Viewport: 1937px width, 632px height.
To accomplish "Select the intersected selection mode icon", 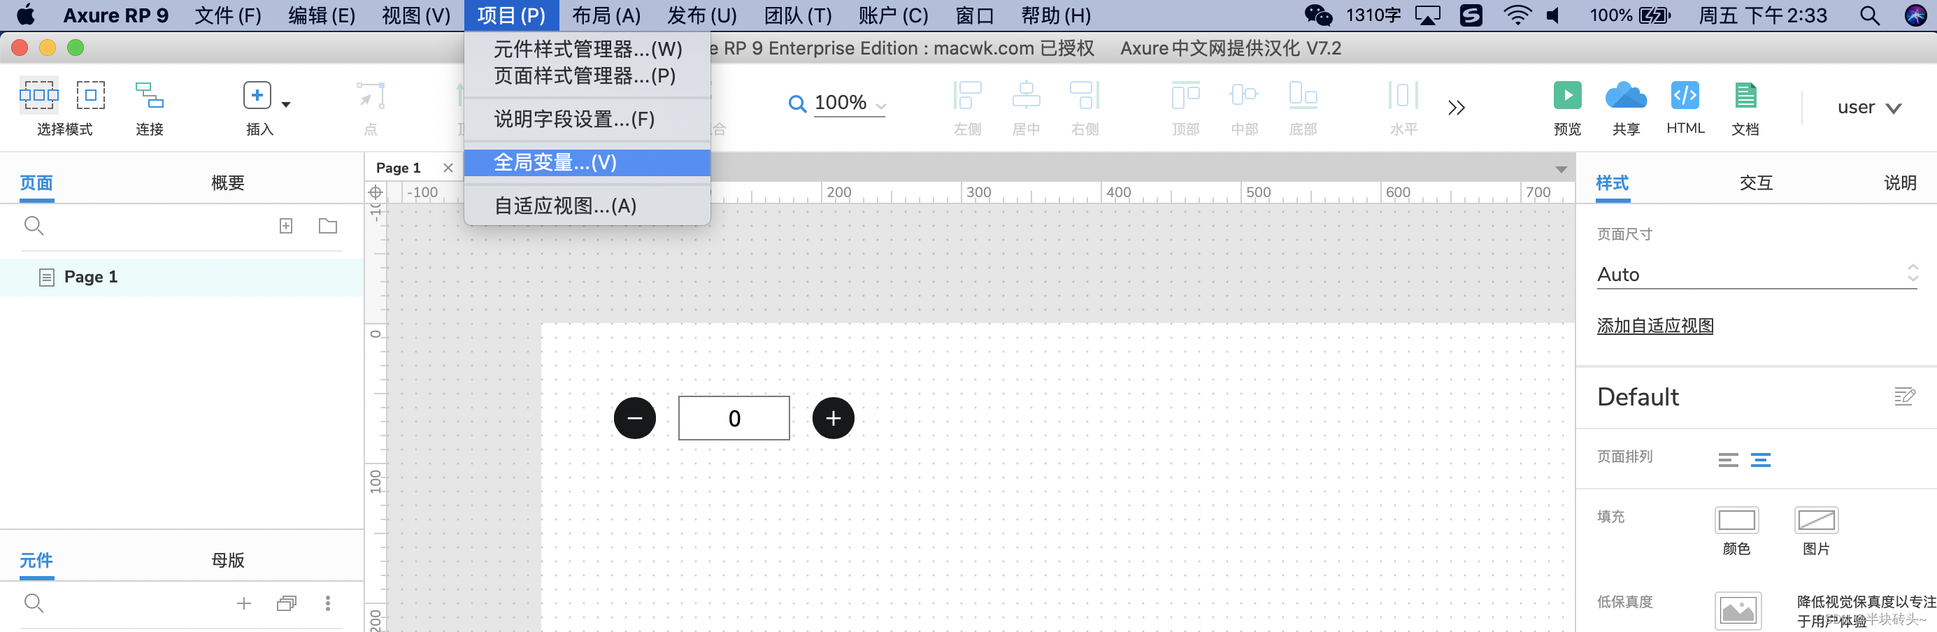I will [x=38, y=96].
